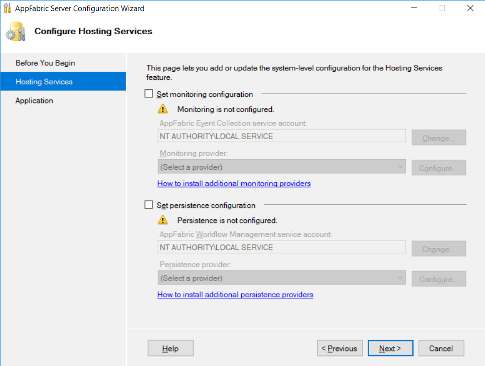Go to Before You Begin step

(63, 63)
